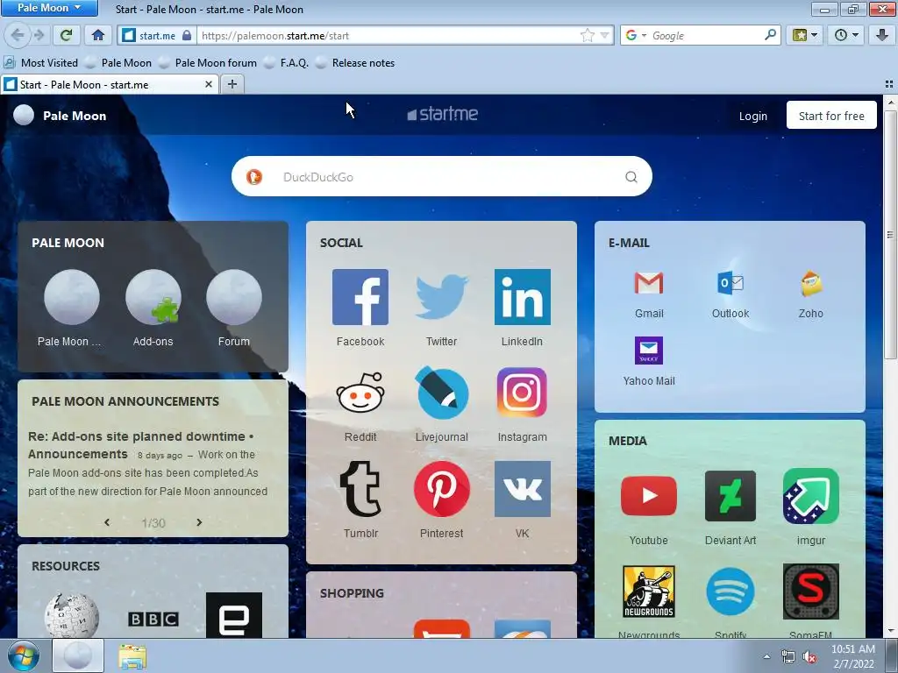
Task: Open the Twitter bird icon
Action: coord(441,297)
